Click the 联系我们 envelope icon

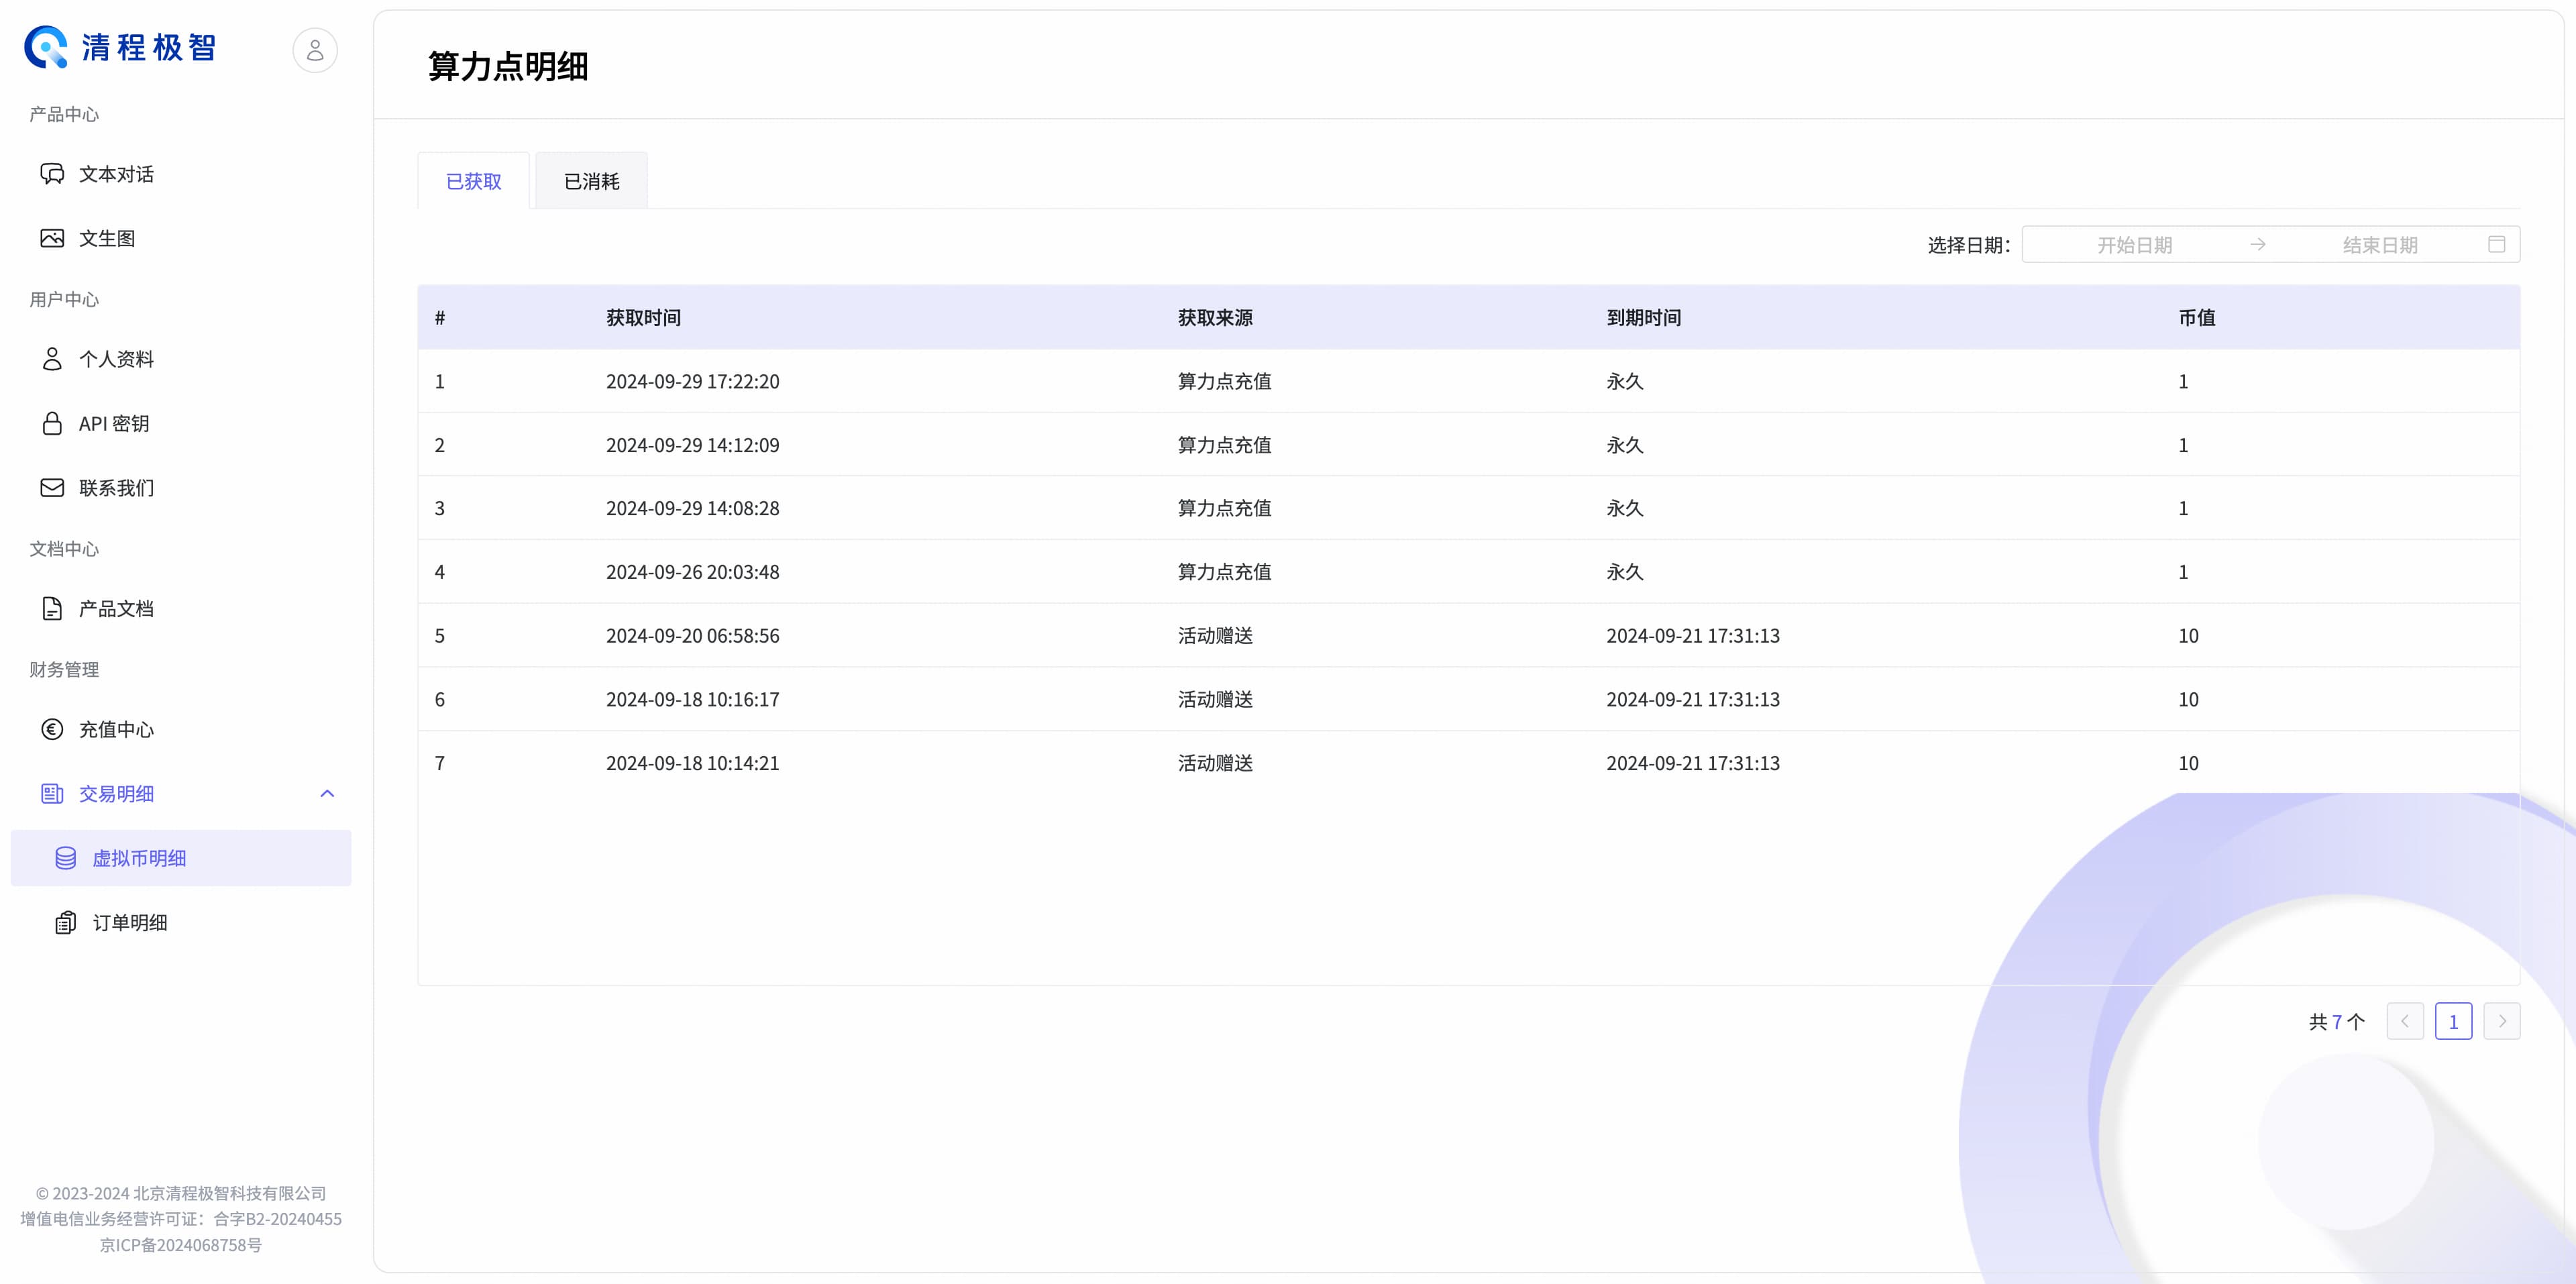(x=52, y=487)
